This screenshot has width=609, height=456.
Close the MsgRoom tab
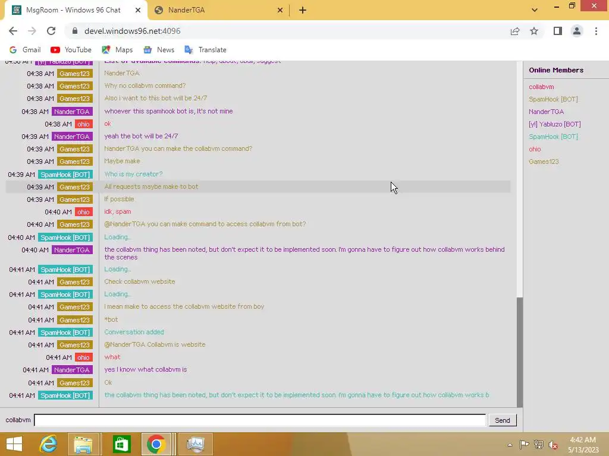pyautogui.click(x=138, y=10)
